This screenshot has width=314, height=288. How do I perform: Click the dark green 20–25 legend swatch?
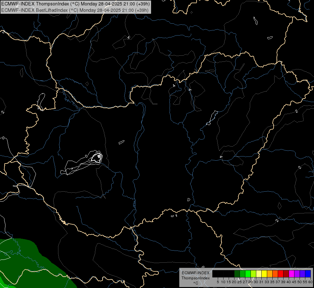[x=237, y=274]
